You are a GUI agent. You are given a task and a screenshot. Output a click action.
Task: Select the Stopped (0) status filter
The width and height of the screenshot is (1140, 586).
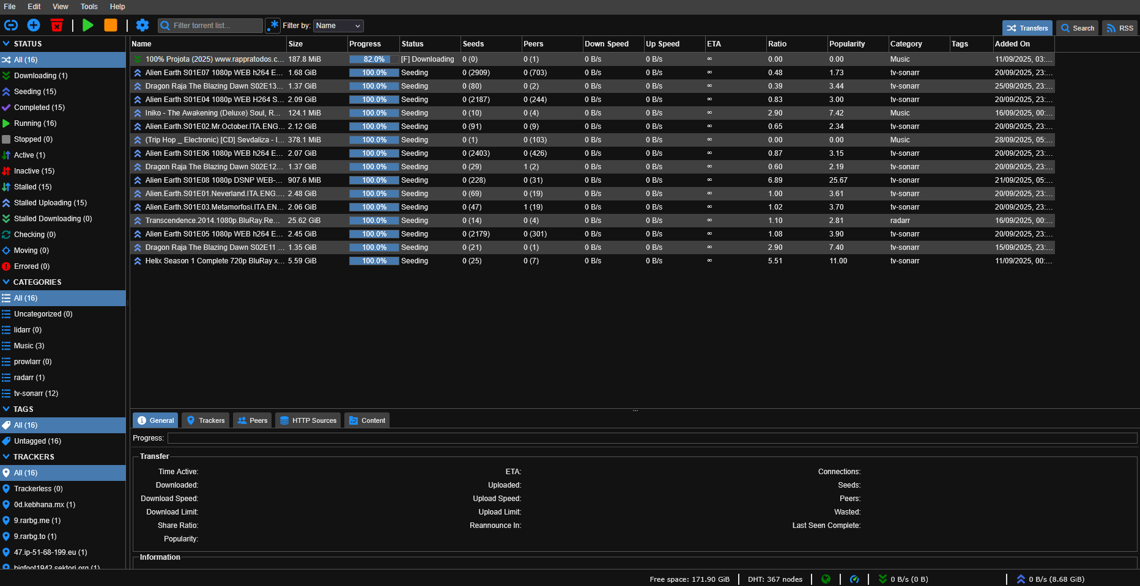[63, 139]
